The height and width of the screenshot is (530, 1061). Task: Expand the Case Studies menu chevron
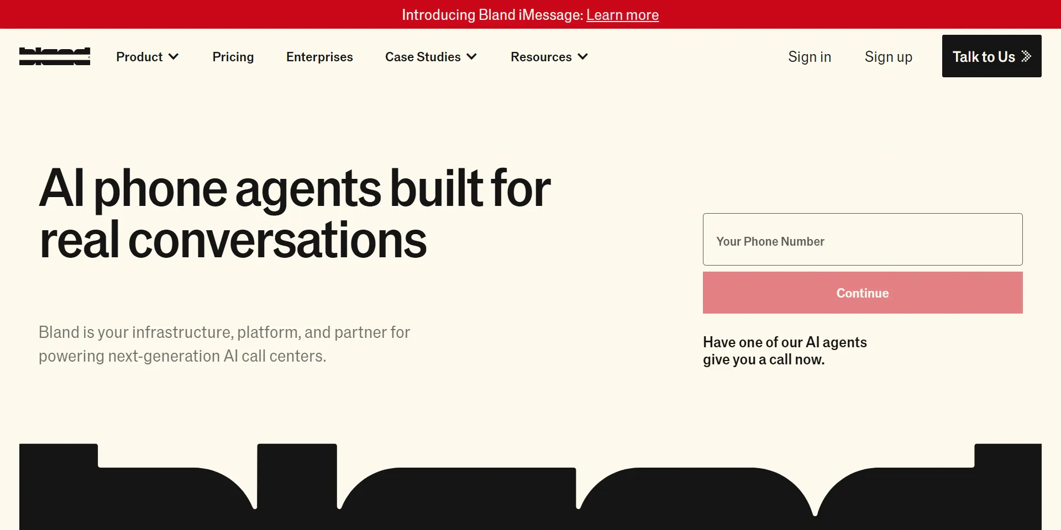point(471,56)
